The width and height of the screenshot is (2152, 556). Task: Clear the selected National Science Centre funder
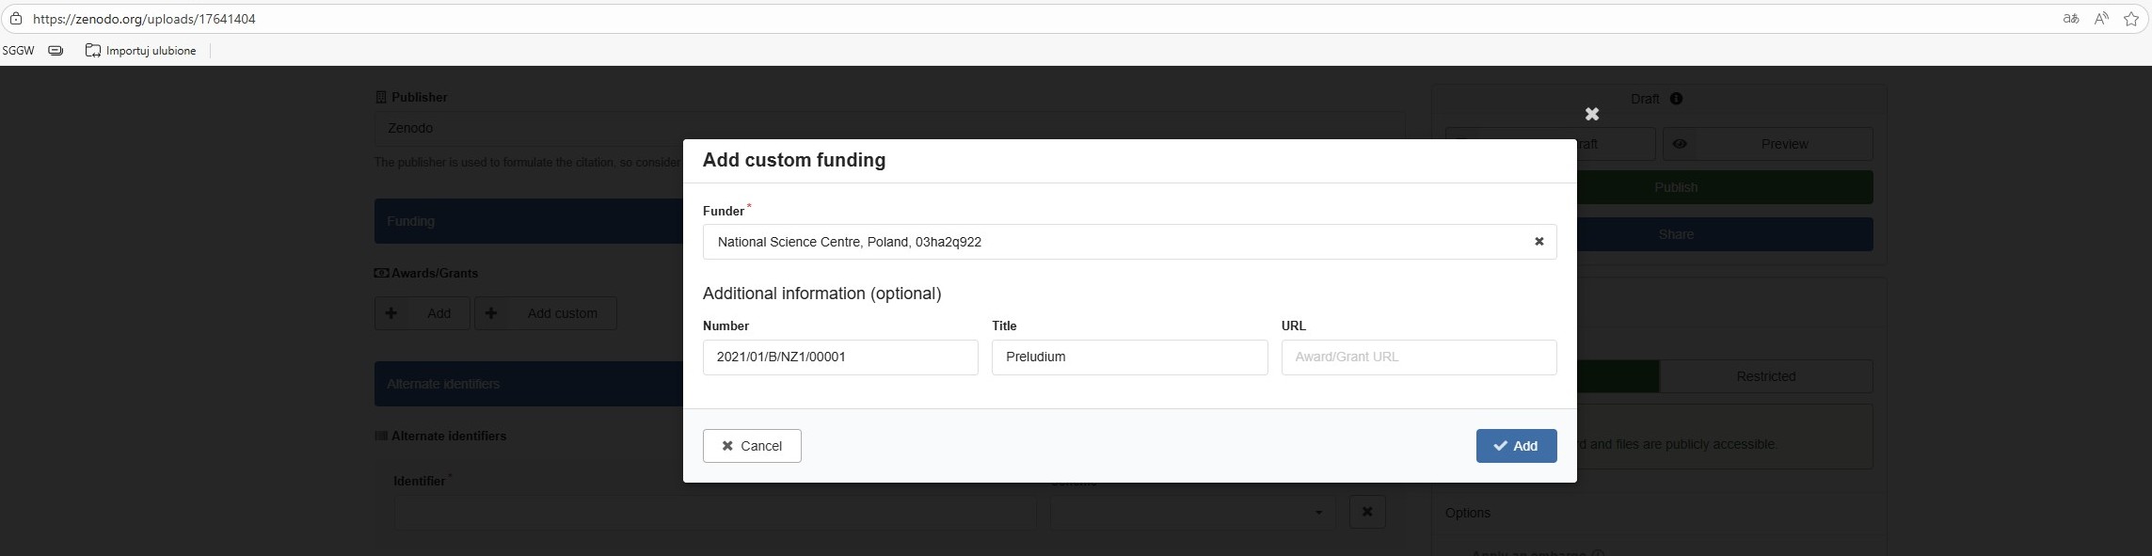click(x=1539, y=242)
